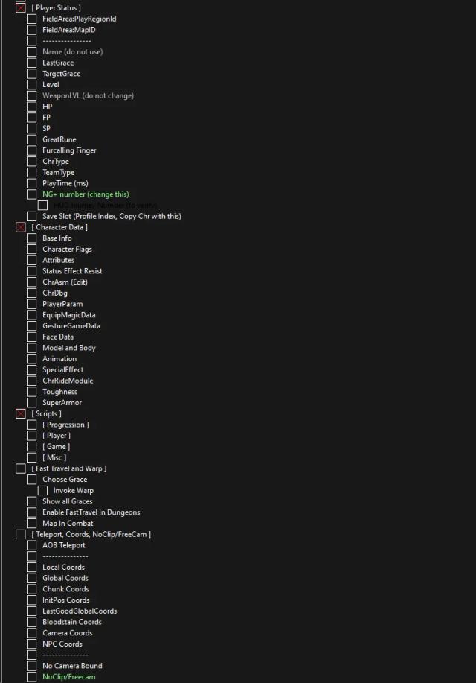The image size is (476, 683).
Task: Select the Save Slot profile index entry
Action: [x=112, y=216]
